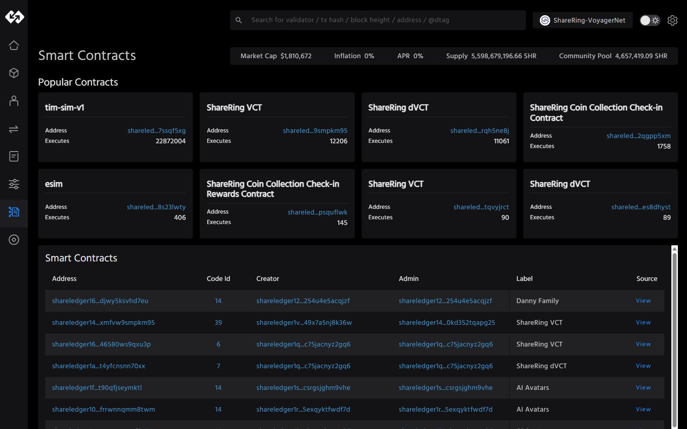This screenshot has height=429, width=687.
Task: Click the Smart Contracts table scrollbar
Action: 674,340
